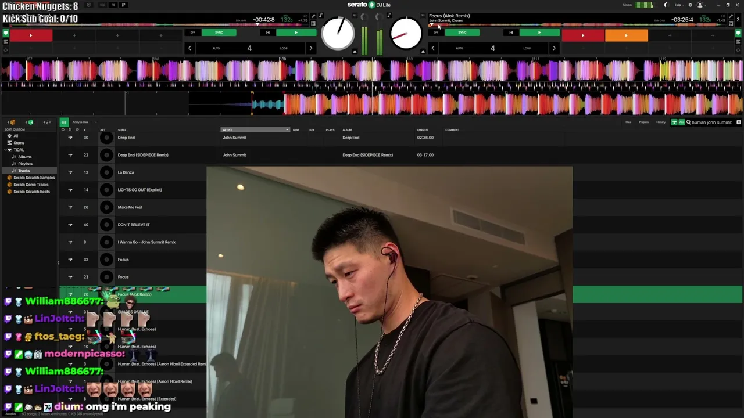Select All in the library sidebar

[x=16, y=136]
